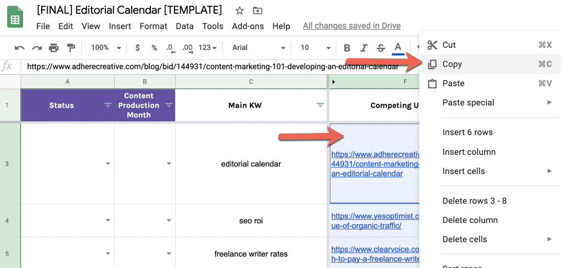Open the font size 10 dropdown
The height and width of the screenshot is (268, 562).
(316, 48)
